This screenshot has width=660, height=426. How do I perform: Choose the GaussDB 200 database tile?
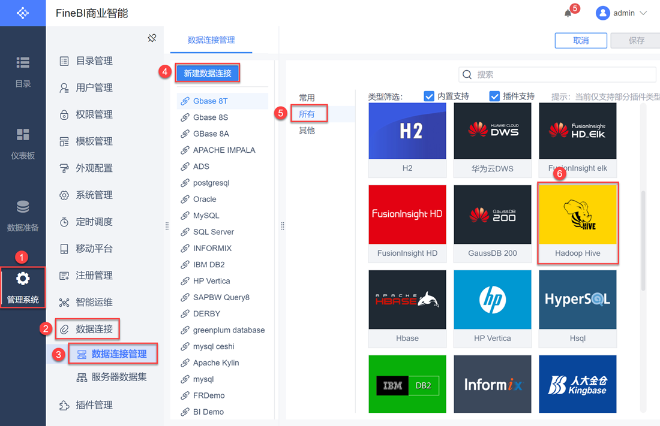(x=493, y=223)
